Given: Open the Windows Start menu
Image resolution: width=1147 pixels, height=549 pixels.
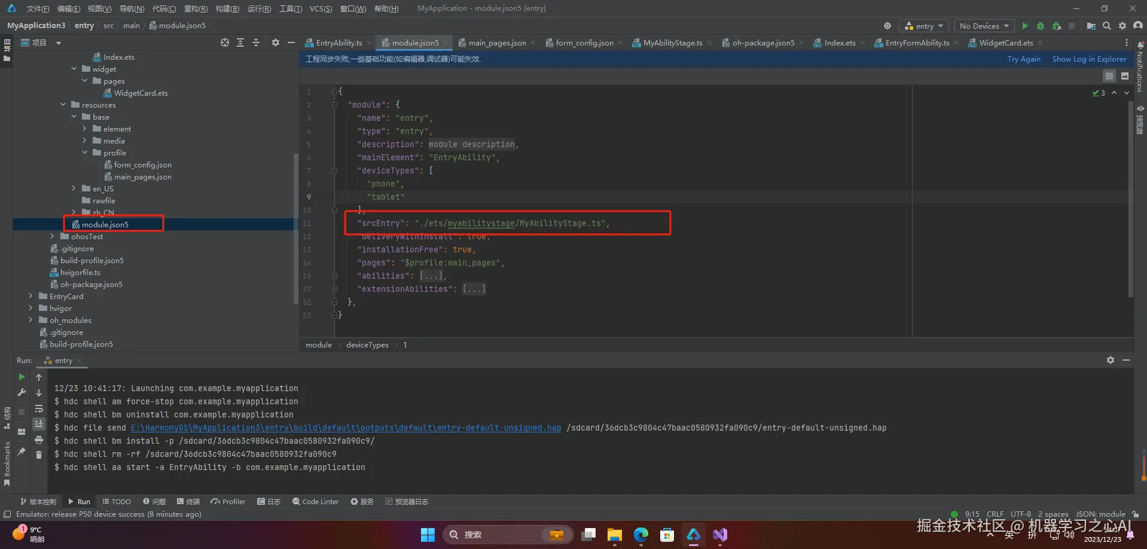Looking at the screenshot, I should click(428, 534).
